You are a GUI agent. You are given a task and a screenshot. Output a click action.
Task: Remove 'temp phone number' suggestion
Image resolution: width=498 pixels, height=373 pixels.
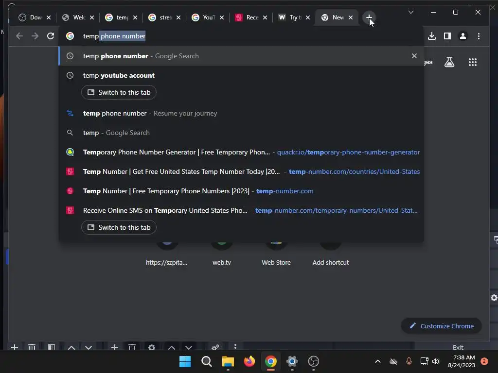coord(414,56)
